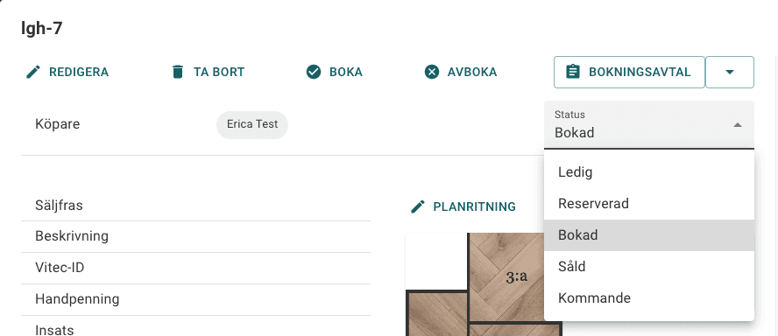The height and width of the screenshot is (336, 778).
Task: Click the X circle icon for Avboka
Action: click(x=432, y=73)
